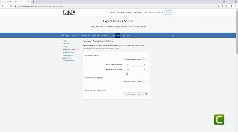238x132 pixels.
Task: Open the Strategy tab in the toolbar
Action: point(94,35)
